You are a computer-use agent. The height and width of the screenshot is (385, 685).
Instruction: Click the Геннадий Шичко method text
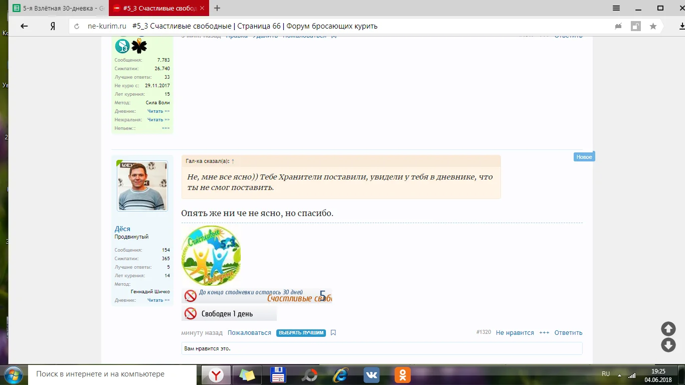coord(150,292)
